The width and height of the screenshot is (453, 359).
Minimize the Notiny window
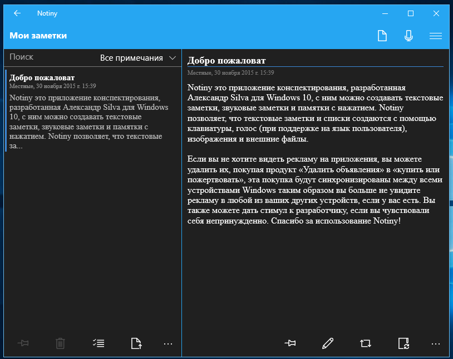[x=385, y=13]
